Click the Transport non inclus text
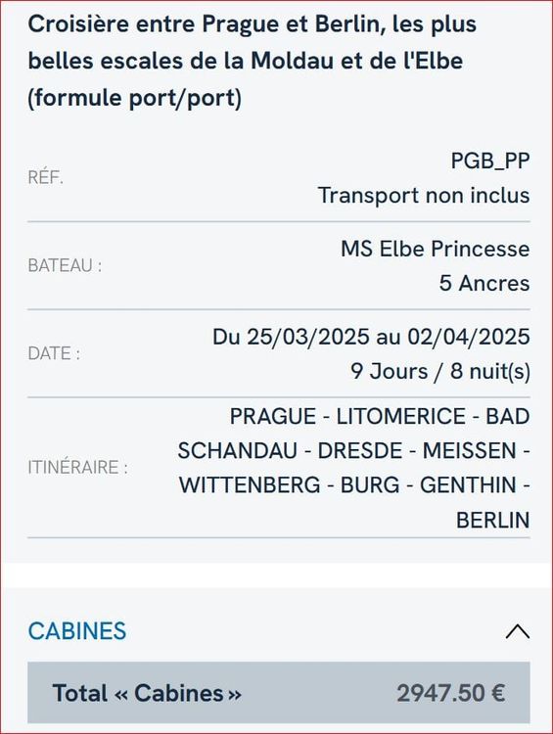This screenshot has height=734, width=553. click(424, 195)
